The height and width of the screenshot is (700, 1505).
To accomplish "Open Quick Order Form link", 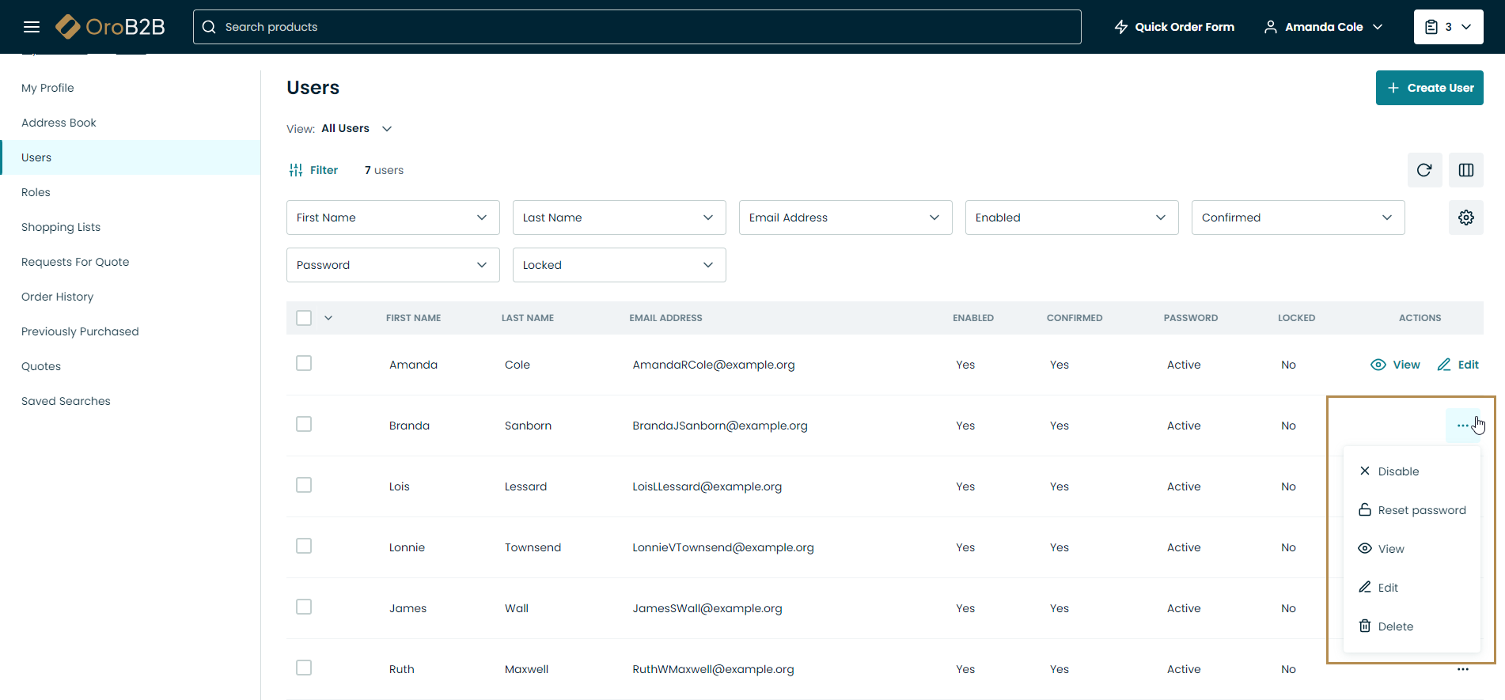I will click(1174, 27).
